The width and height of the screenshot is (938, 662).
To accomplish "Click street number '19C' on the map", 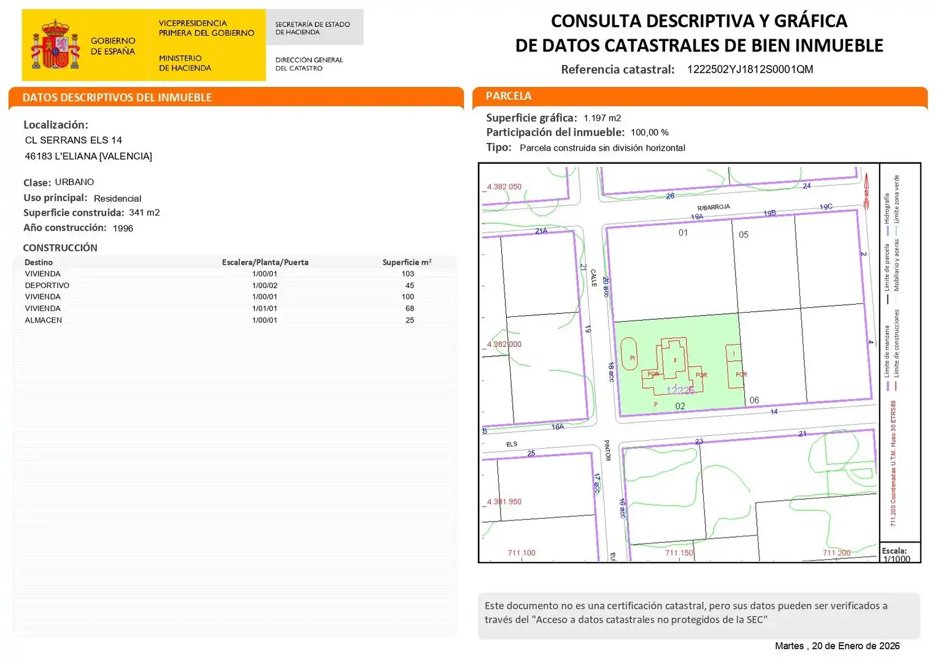I will 826,207.
